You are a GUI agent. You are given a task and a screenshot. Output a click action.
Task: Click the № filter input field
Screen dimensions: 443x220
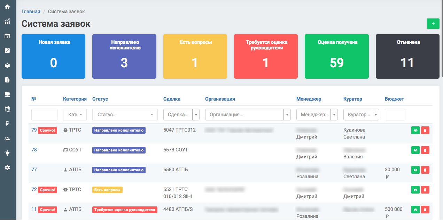tap(44, 115)
